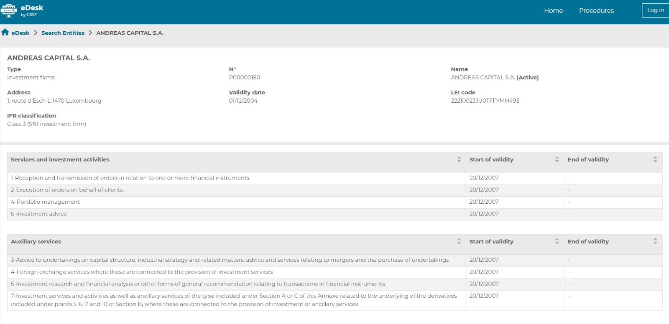Click the entity number P00000180
Screen dimensions: 669x324
coord(244,77)
